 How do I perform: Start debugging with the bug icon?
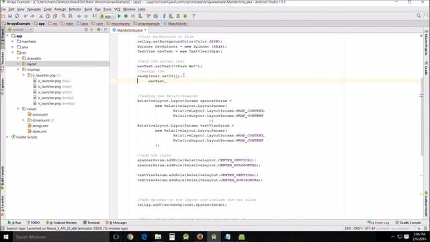click(126, 16)
